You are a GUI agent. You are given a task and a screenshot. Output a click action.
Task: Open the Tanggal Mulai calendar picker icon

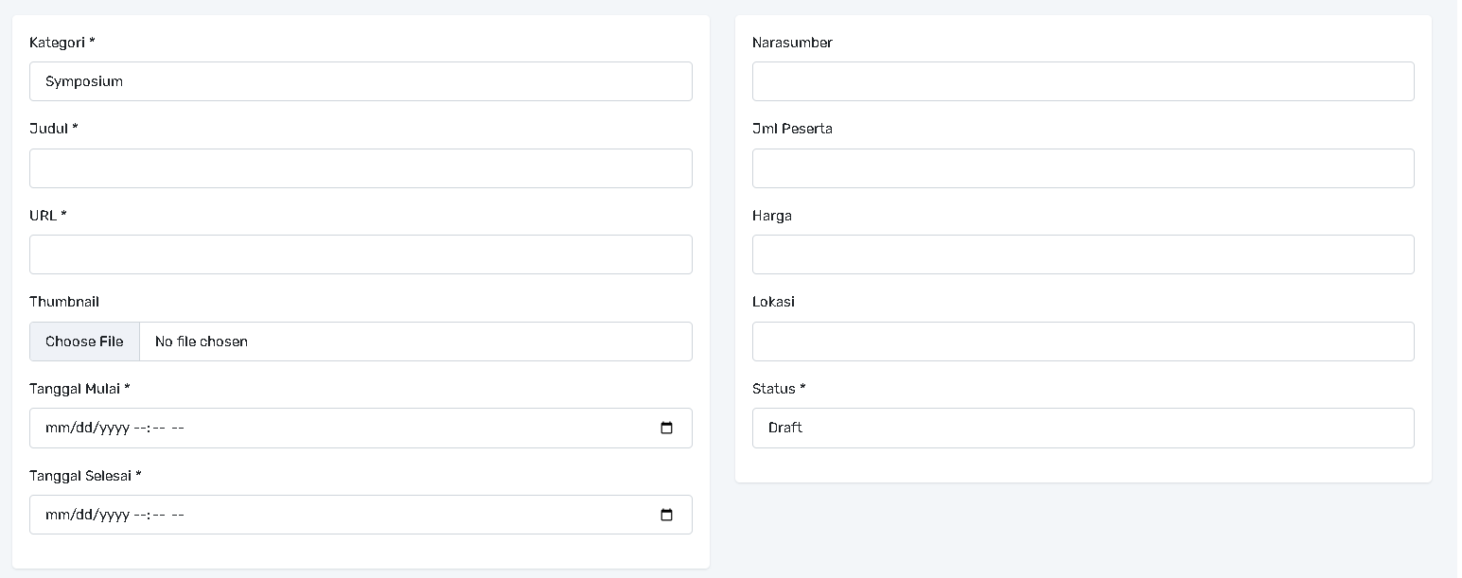tap(666, 429)
